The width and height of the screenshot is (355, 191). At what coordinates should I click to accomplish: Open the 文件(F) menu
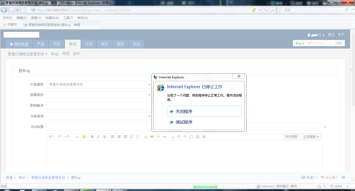8,18
